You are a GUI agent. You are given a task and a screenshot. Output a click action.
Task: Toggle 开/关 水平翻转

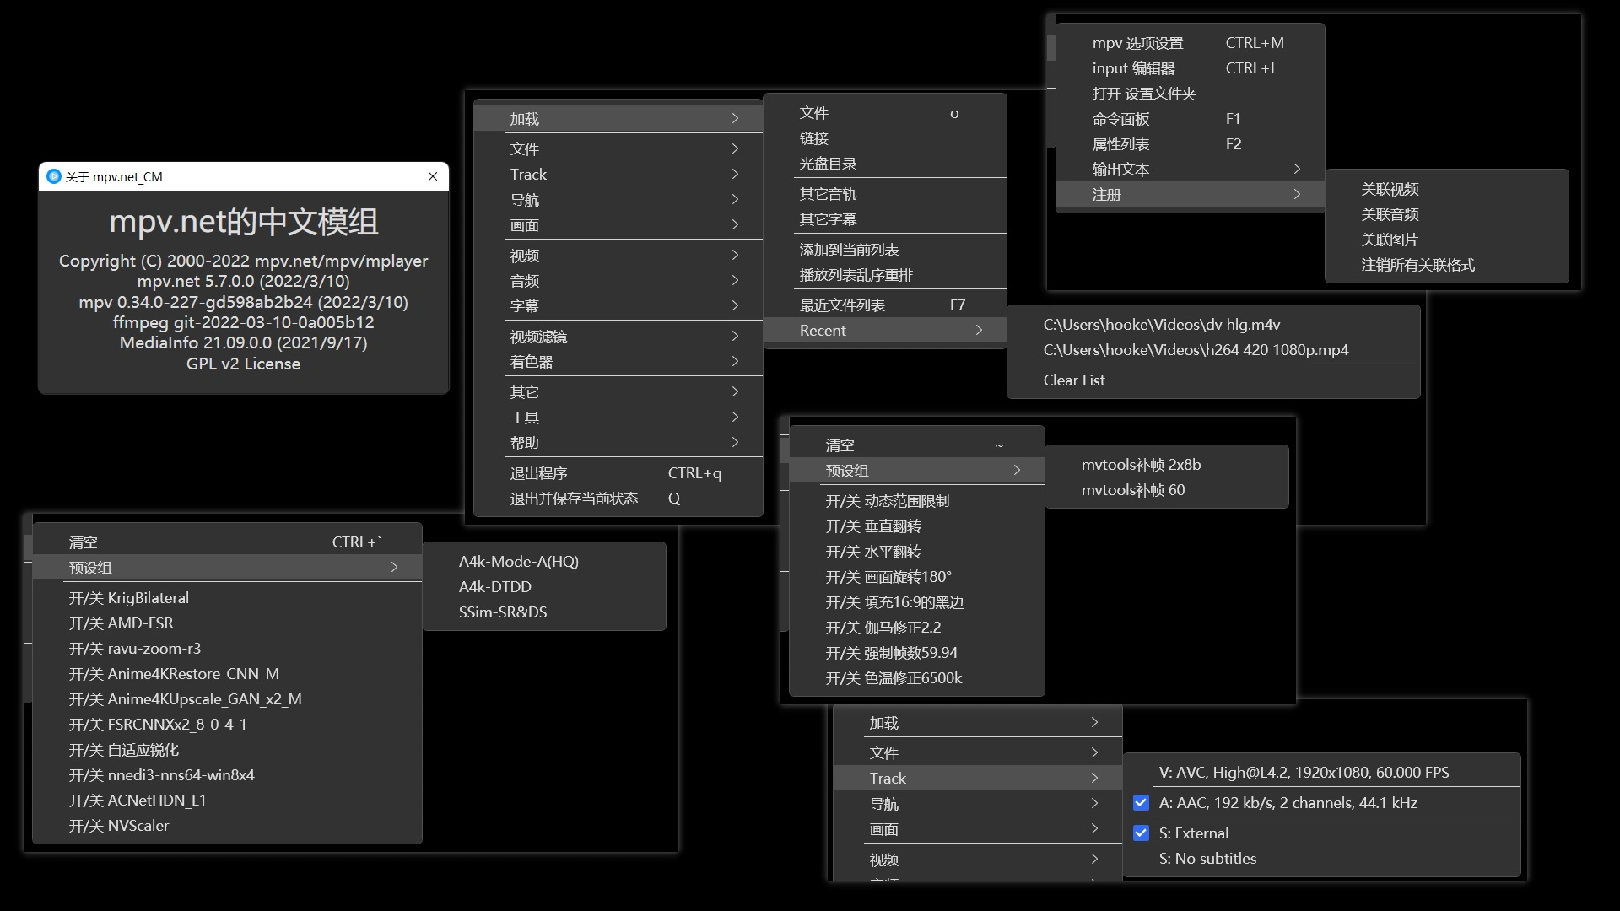tap(917, 552)
